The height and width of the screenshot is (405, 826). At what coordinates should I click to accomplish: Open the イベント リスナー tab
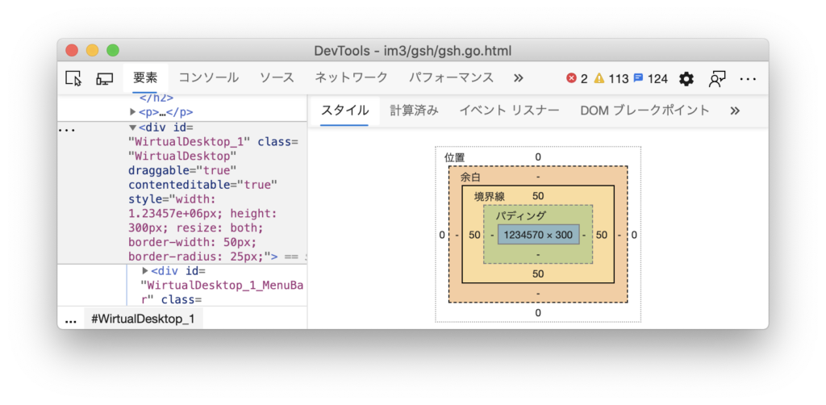pos(509,111)
